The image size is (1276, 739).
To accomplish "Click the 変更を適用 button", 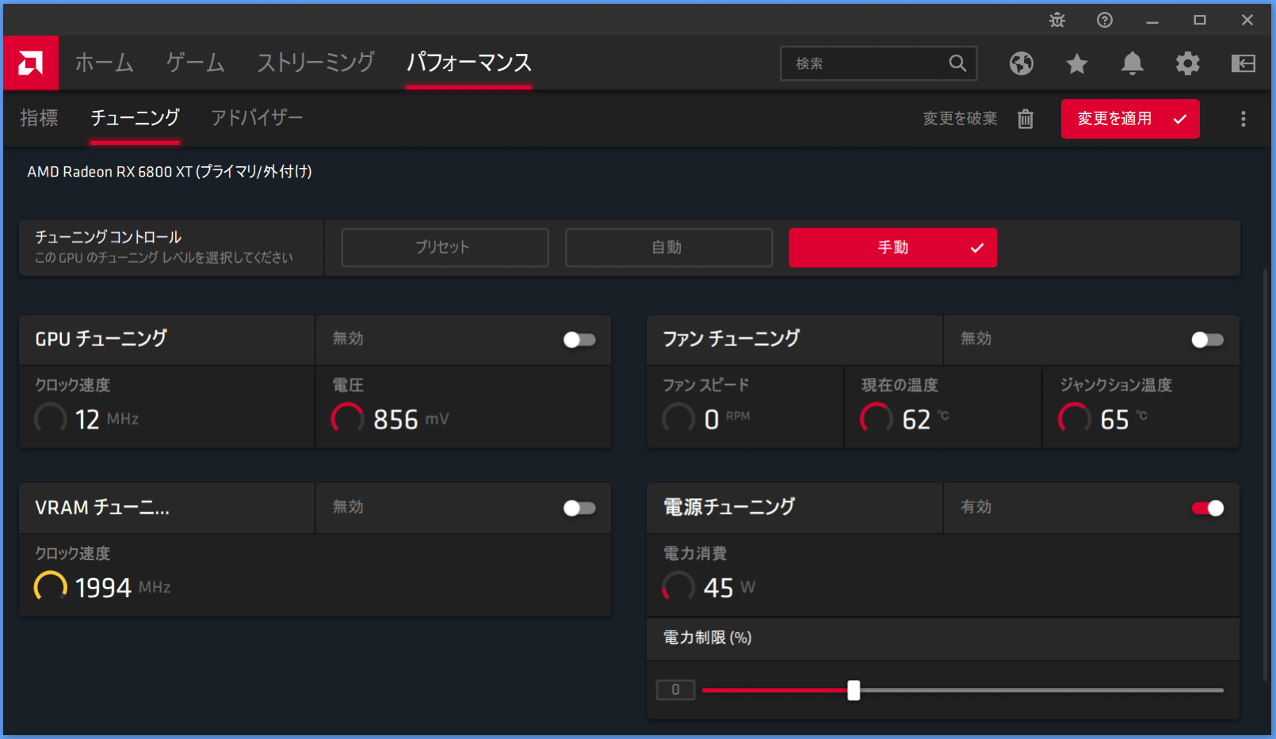I will coord(1129,119).
